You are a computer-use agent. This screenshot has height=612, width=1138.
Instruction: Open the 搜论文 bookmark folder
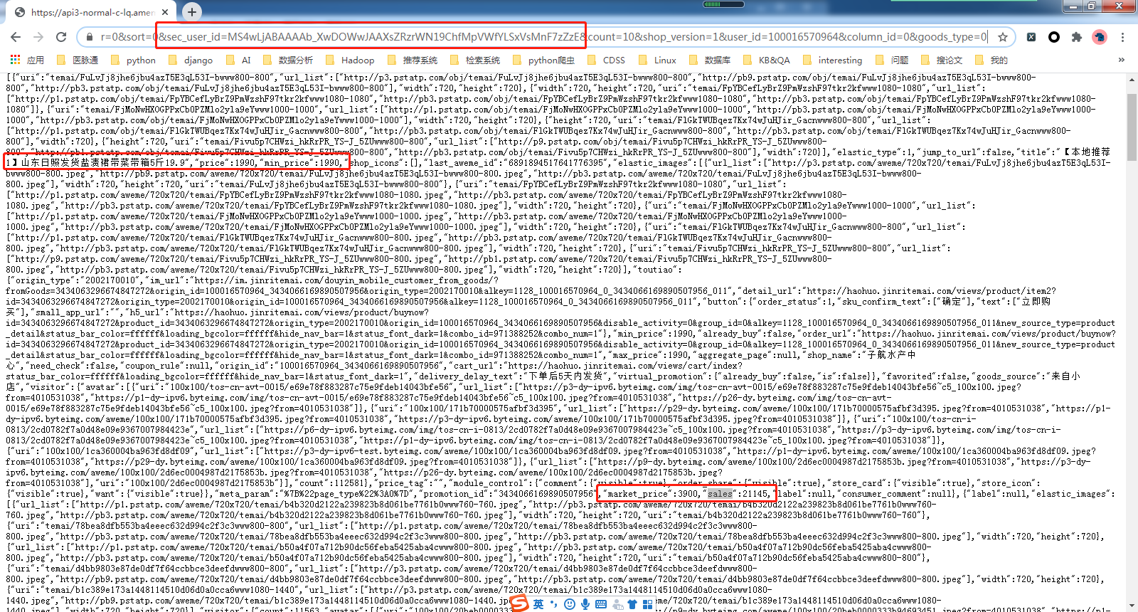(x=941, y=60)
